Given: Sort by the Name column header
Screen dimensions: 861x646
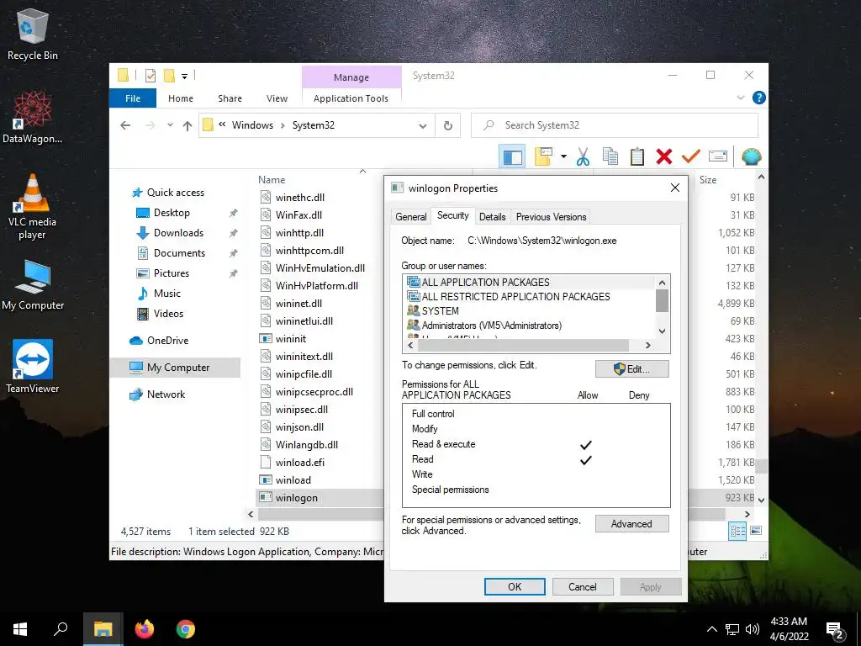Looking at the screenshot, I should [x=272, y=180].
